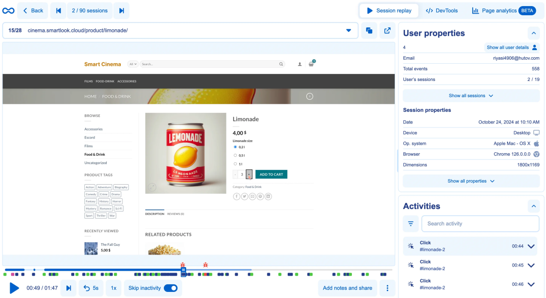Select the 1 l limonade size radio
This screenshot has width=546, height=298.
(235, 164)
